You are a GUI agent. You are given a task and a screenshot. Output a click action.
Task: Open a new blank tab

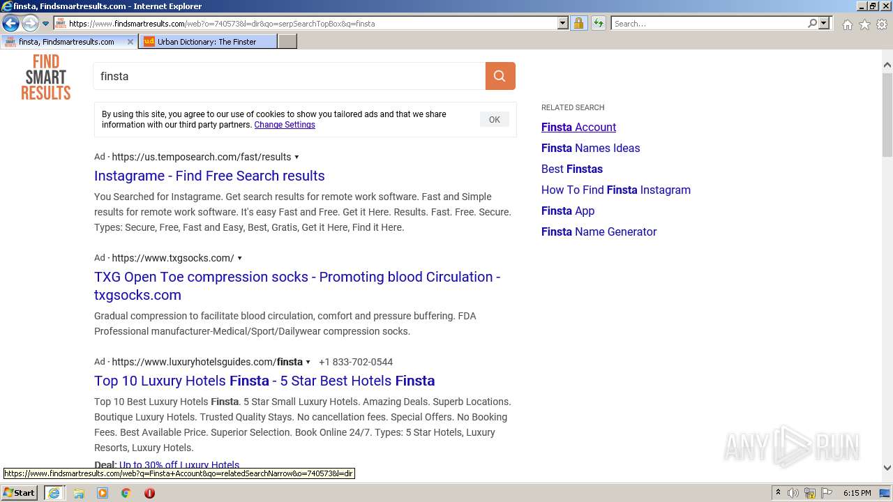(287, 42)
